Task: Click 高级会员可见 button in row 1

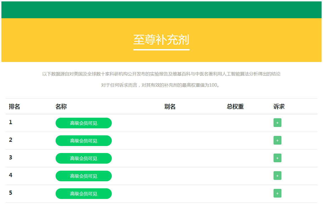Action: click(84, 123)
